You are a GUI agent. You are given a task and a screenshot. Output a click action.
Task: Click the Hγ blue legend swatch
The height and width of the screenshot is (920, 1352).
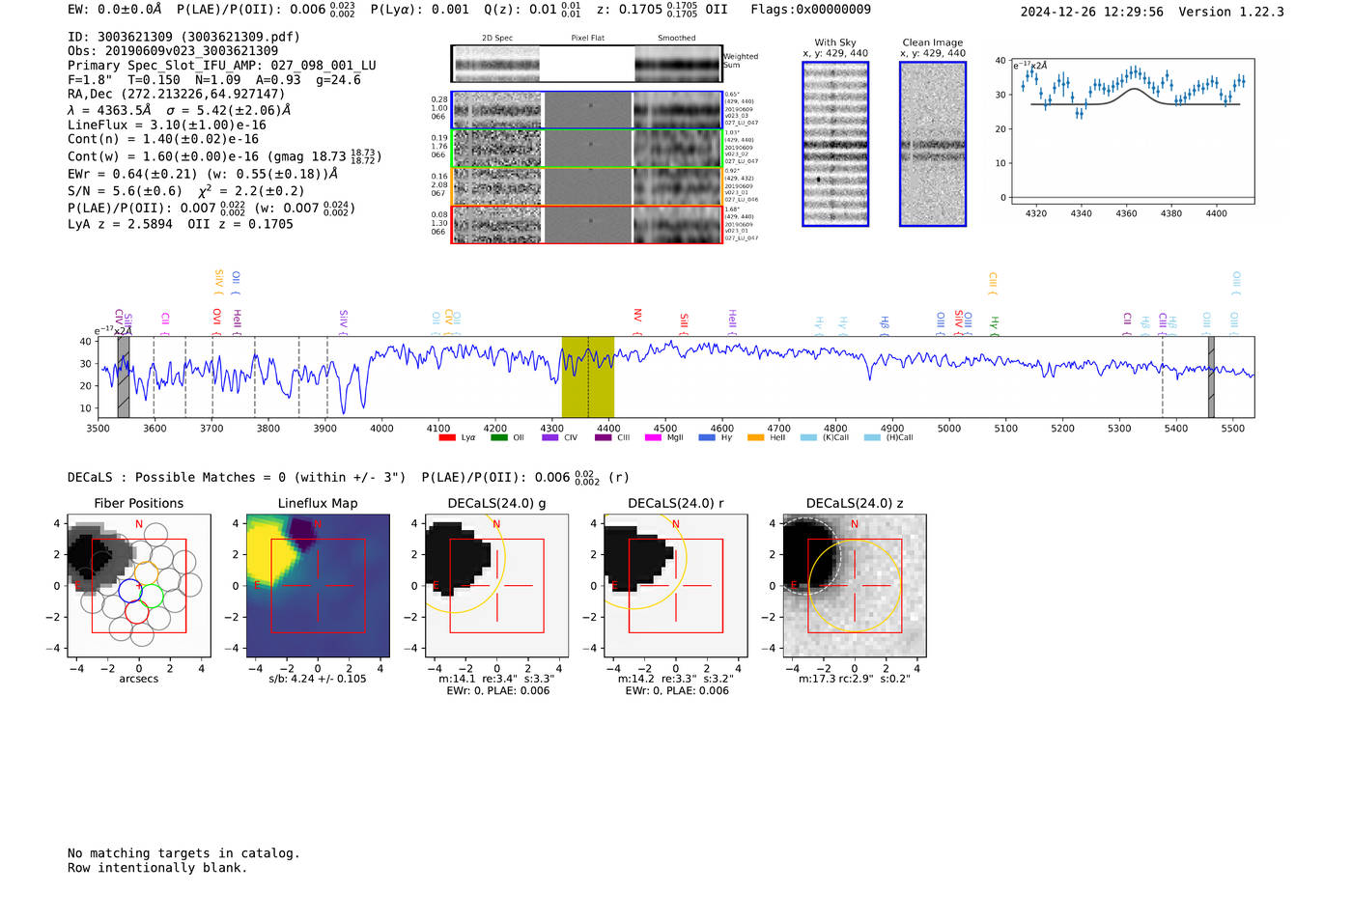707,437
